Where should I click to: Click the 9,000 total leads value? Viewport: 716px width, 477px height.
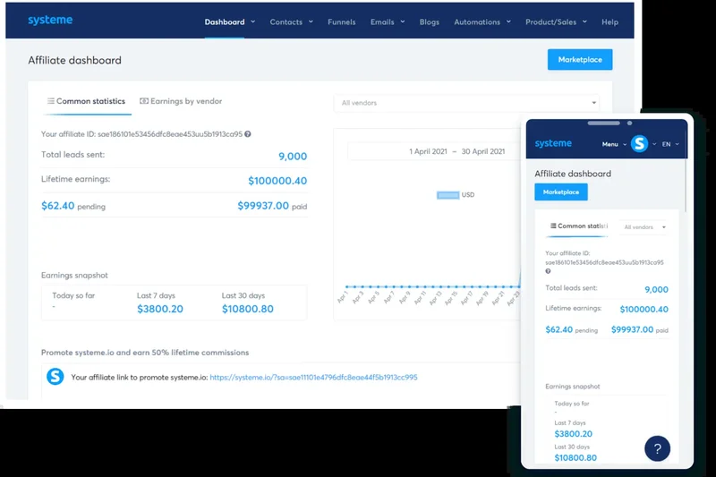point(293,156)
